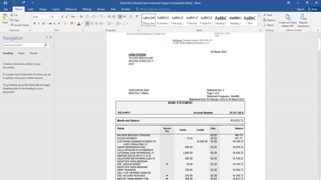Click the Share button

[x=312, y=9]
